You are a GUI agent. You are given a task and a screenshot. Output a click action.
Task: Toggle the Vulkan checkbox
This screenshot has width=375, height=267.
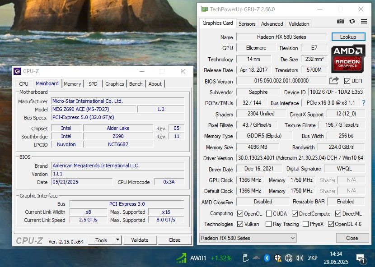click(x=240, y=224)
